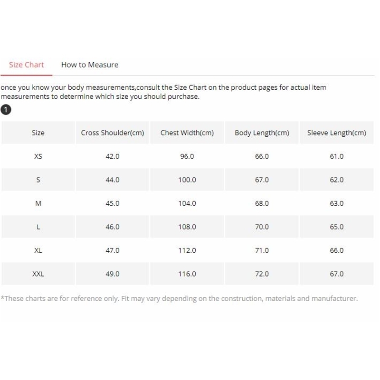Switch to the Size Chart tab

(x=26, y=65)
